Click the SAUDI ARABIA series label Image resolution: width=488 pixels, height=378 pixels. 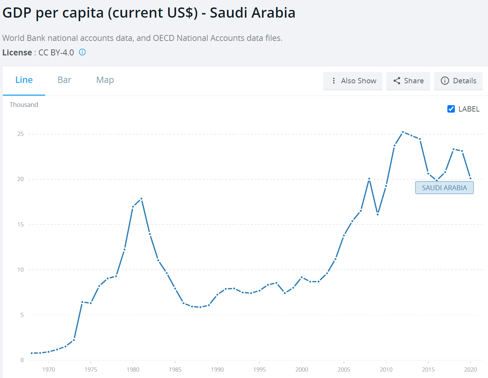444,188
